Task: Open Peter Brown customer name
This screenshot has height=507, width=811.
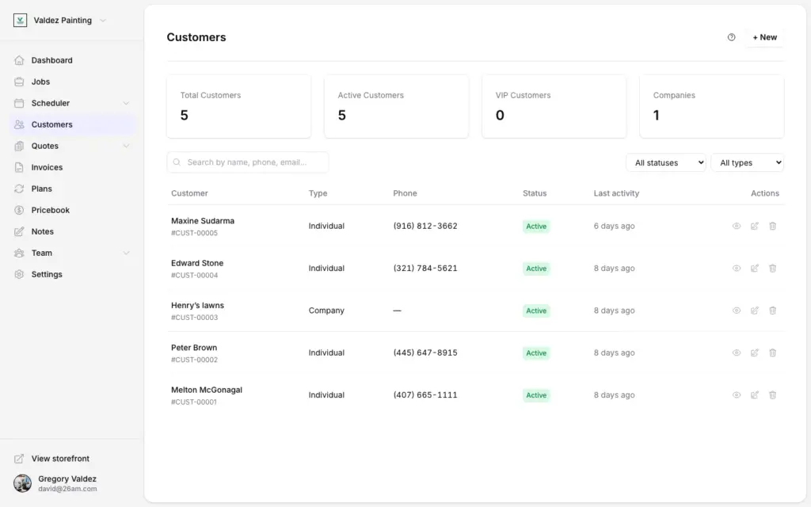Action: click(194, 348)
